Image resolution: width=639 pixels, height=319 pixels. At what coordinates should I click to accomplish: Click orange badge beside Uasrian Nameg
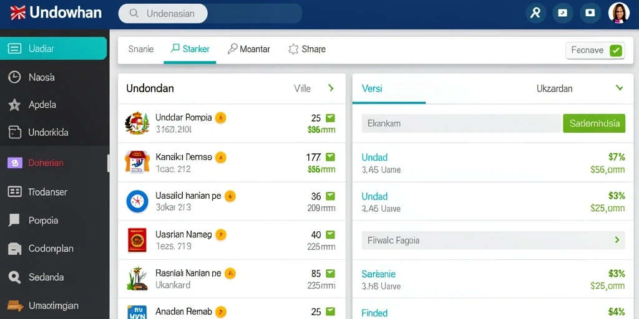pos(220,235)
